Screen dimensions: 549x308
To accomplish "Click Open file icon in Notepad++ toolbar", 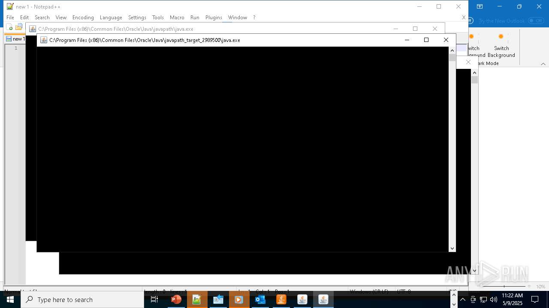I will [x=18, y=27].
